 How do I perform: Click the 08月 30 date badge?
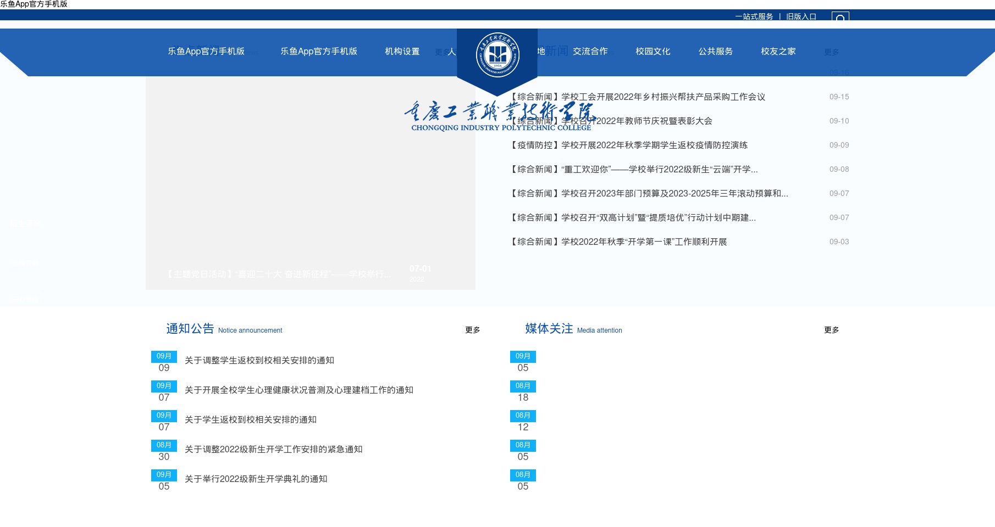point(164,451)
